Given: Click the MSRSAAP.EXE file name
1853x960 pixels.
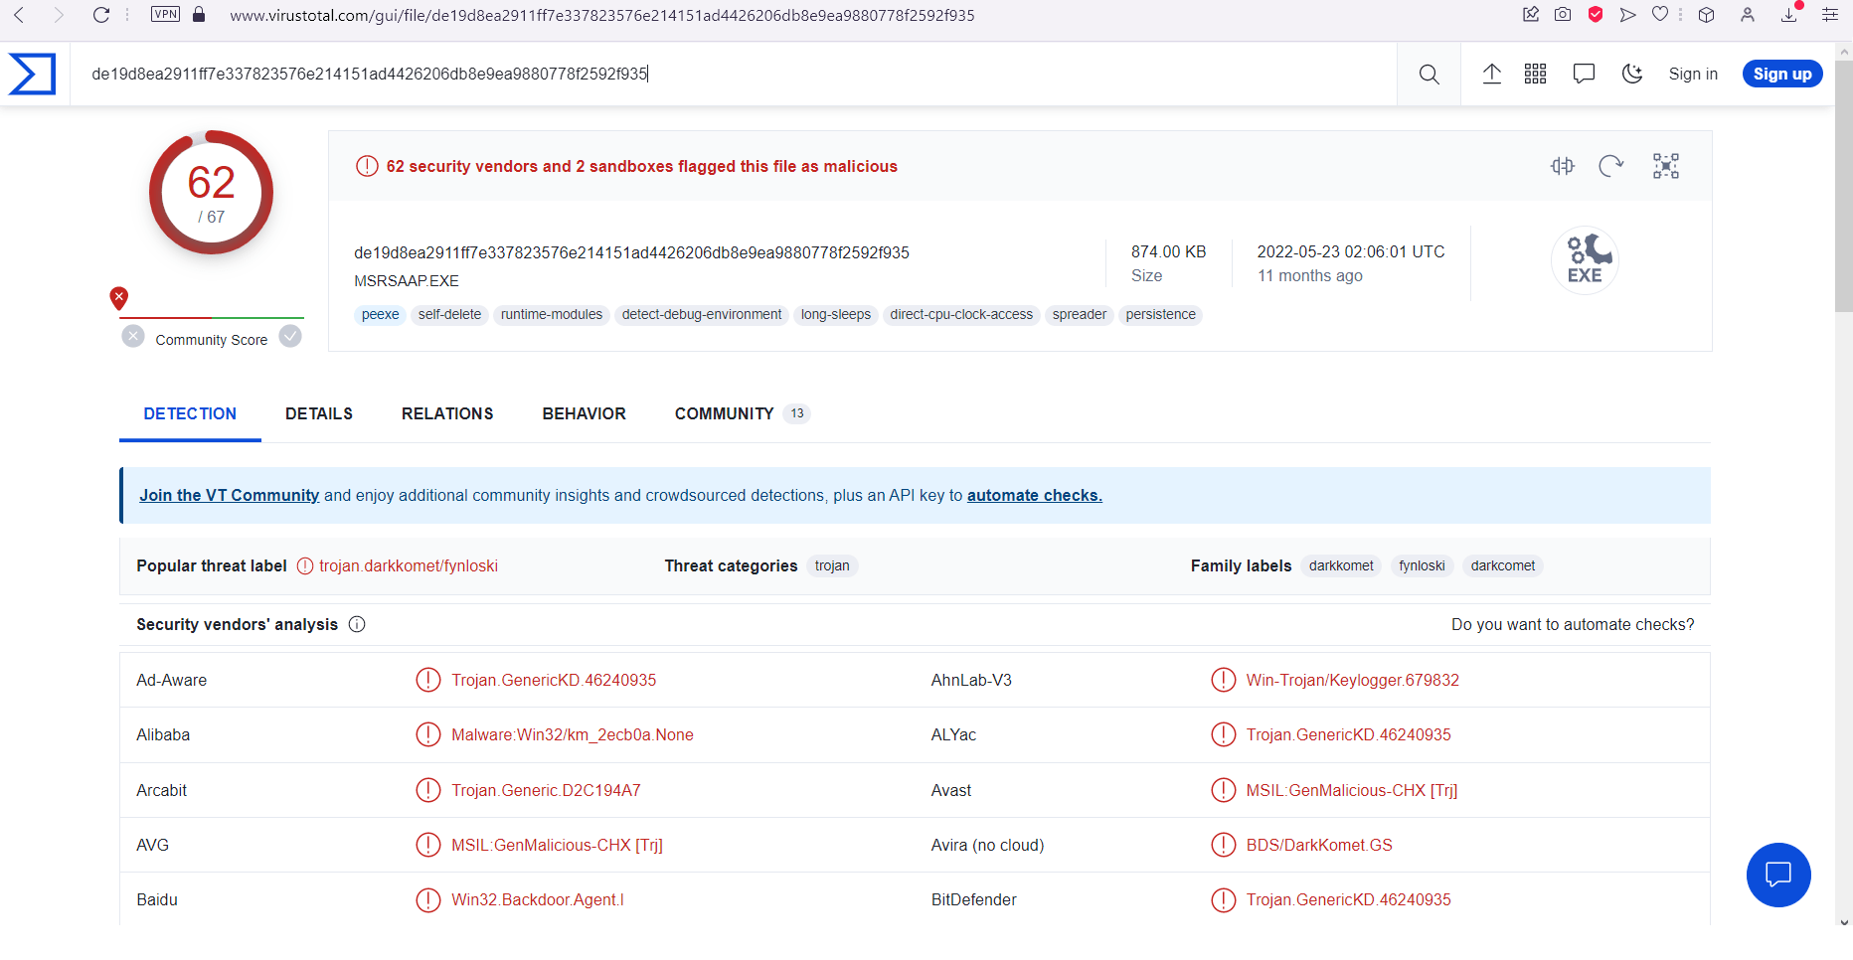Looking at the screenshot, I should (x=407, y=281).
